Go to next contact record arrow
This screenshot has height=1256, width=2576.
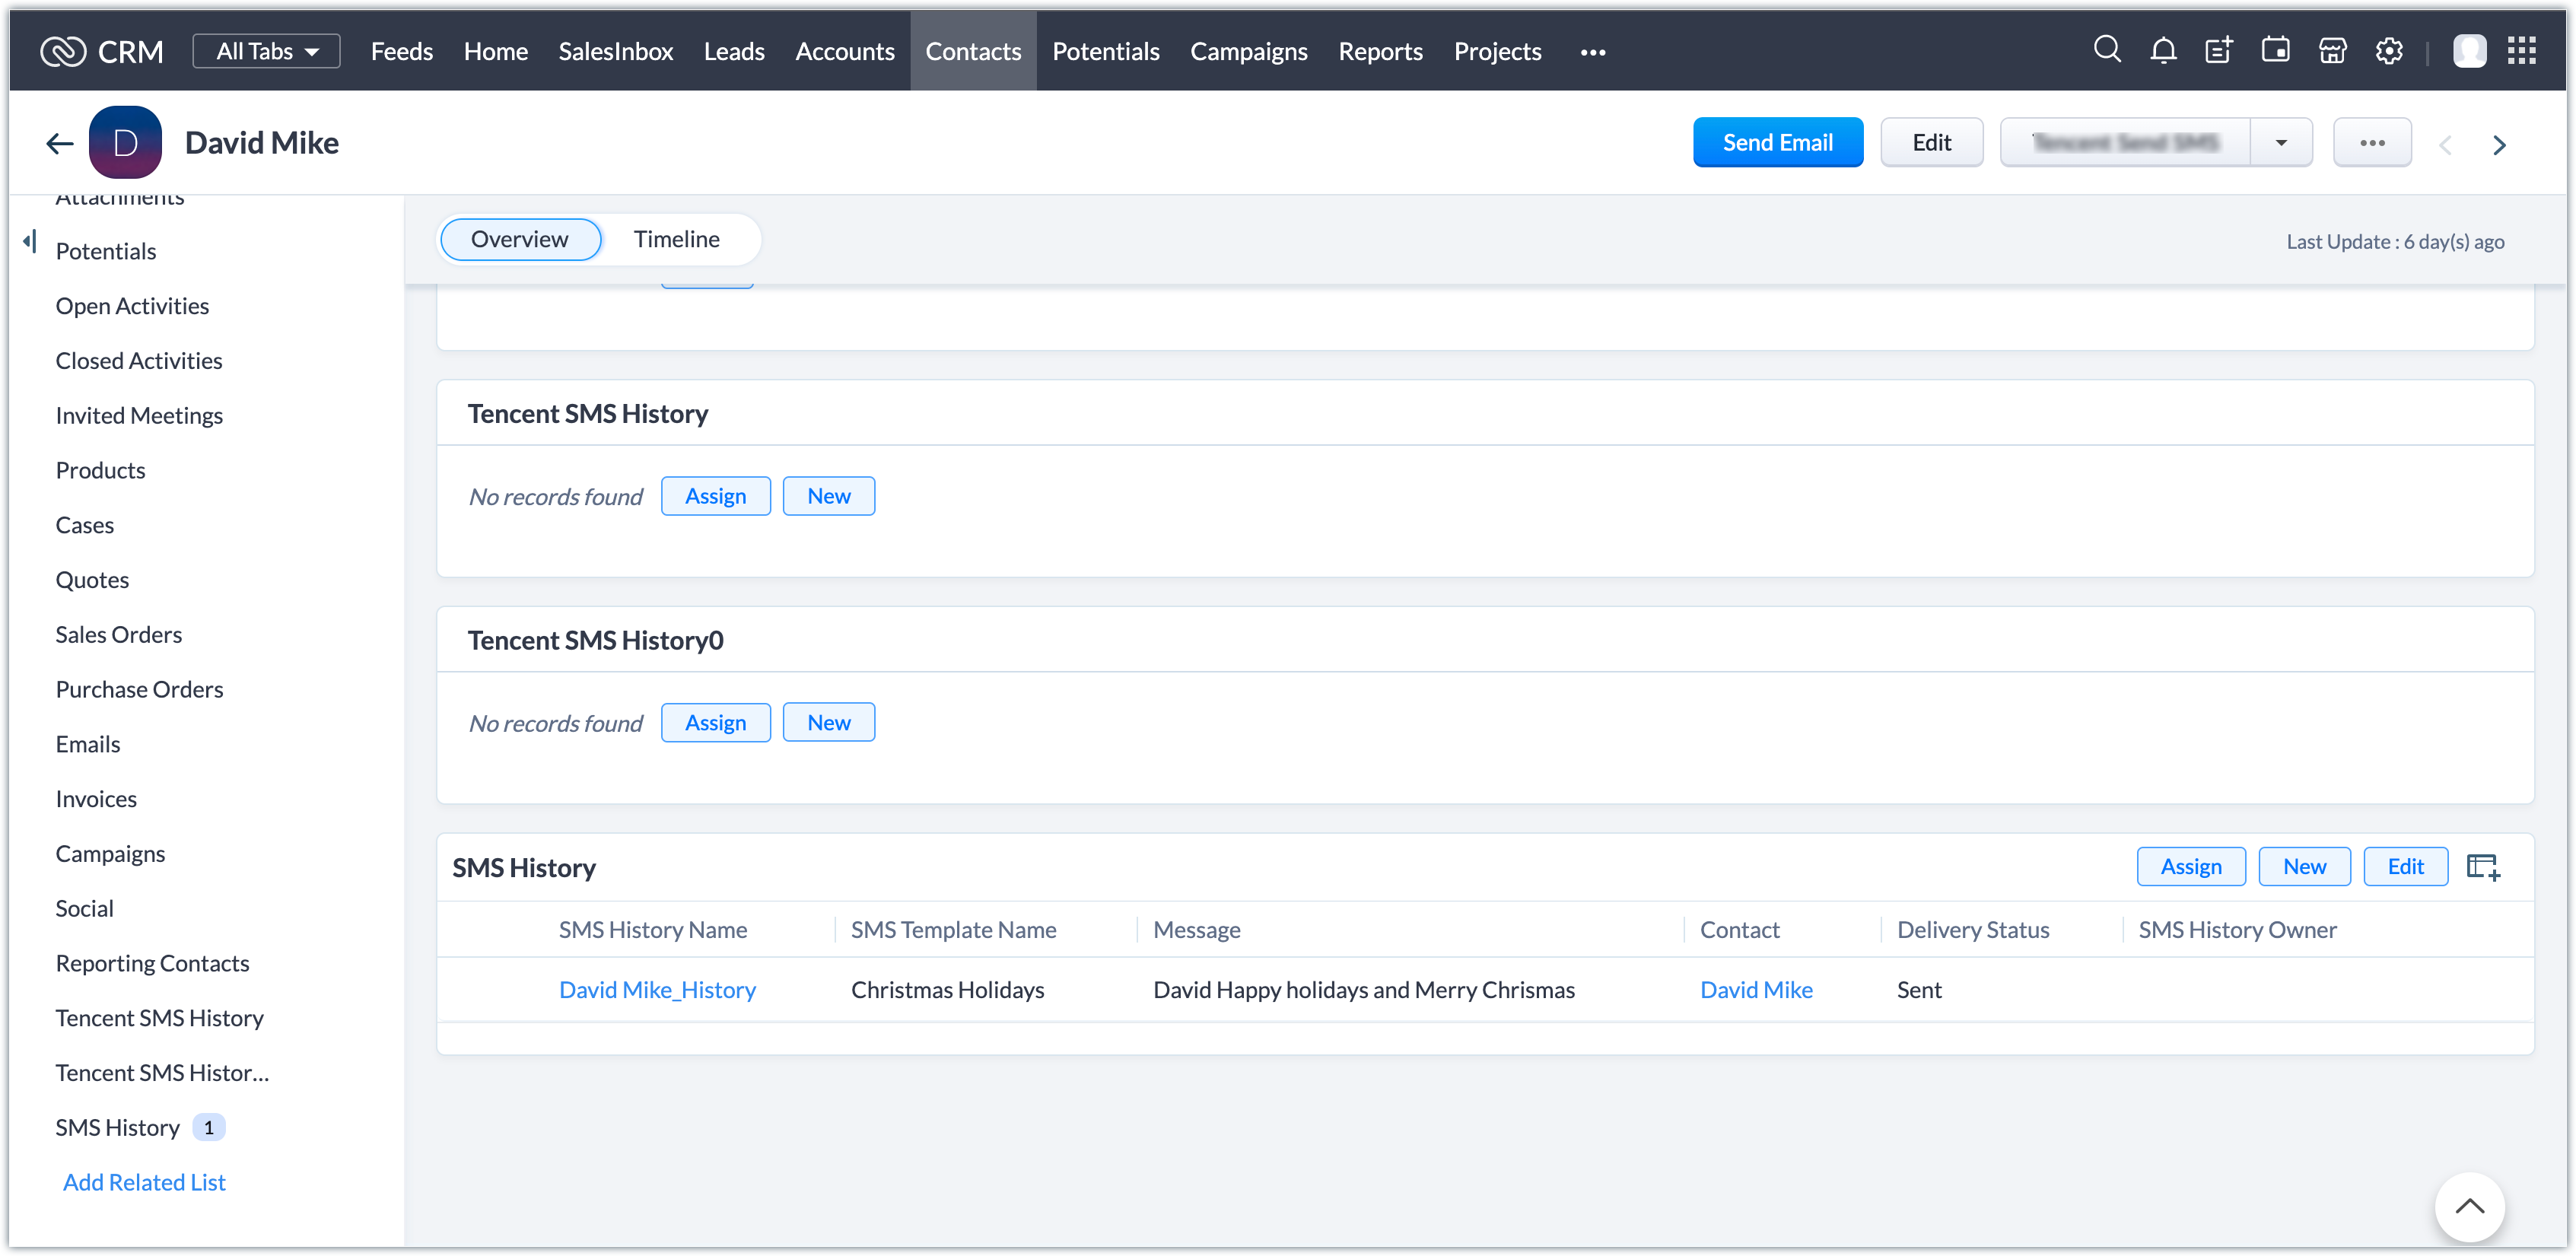(x=2499, y=145)
